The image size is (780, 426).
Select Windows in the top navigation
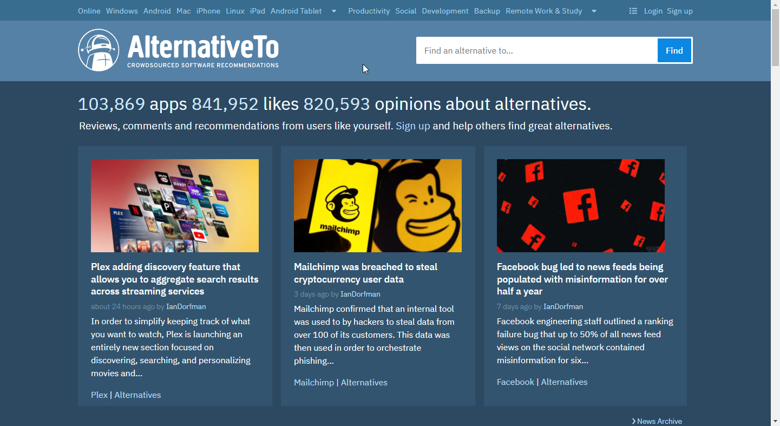tap(122, 11)
